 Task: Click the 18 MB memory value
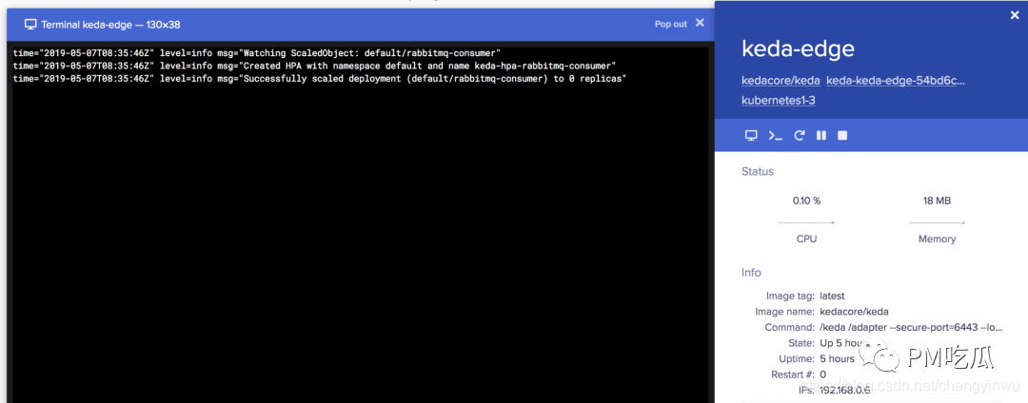click(x=937, y=201)
